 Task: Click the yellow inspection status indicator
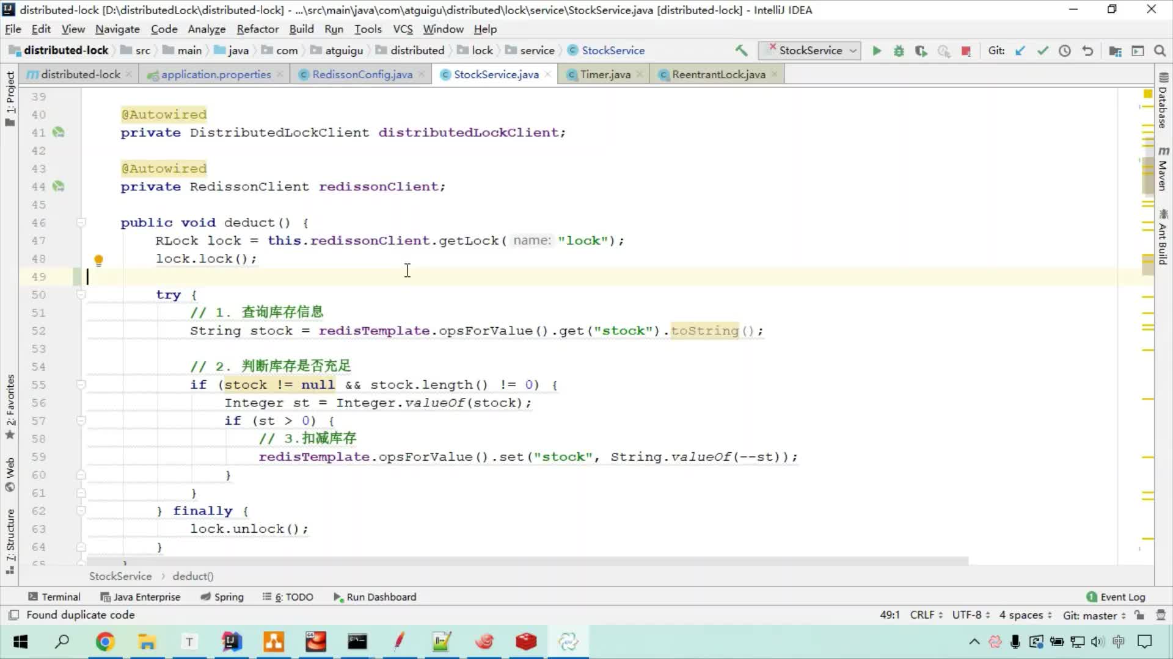[1147, 94]
